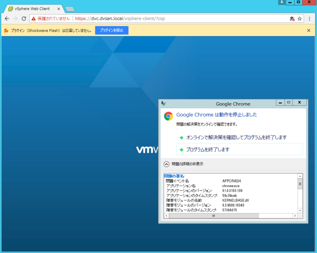Select module version 6.3.9600.18340
The image size is (317, 253).
tap(233, 205)
